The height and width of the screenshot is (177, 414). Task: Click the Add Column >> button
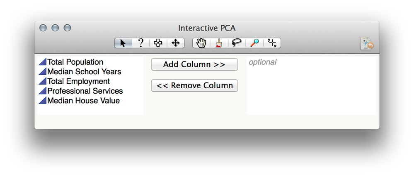[x=194, y=64]
